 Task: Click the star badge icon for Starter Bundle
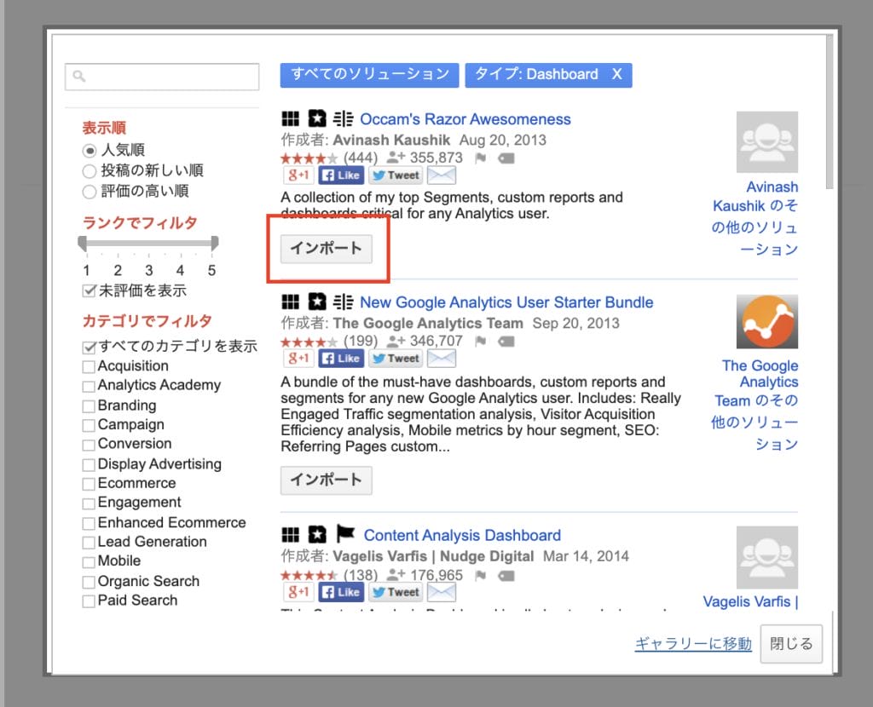tap(317, 302)
